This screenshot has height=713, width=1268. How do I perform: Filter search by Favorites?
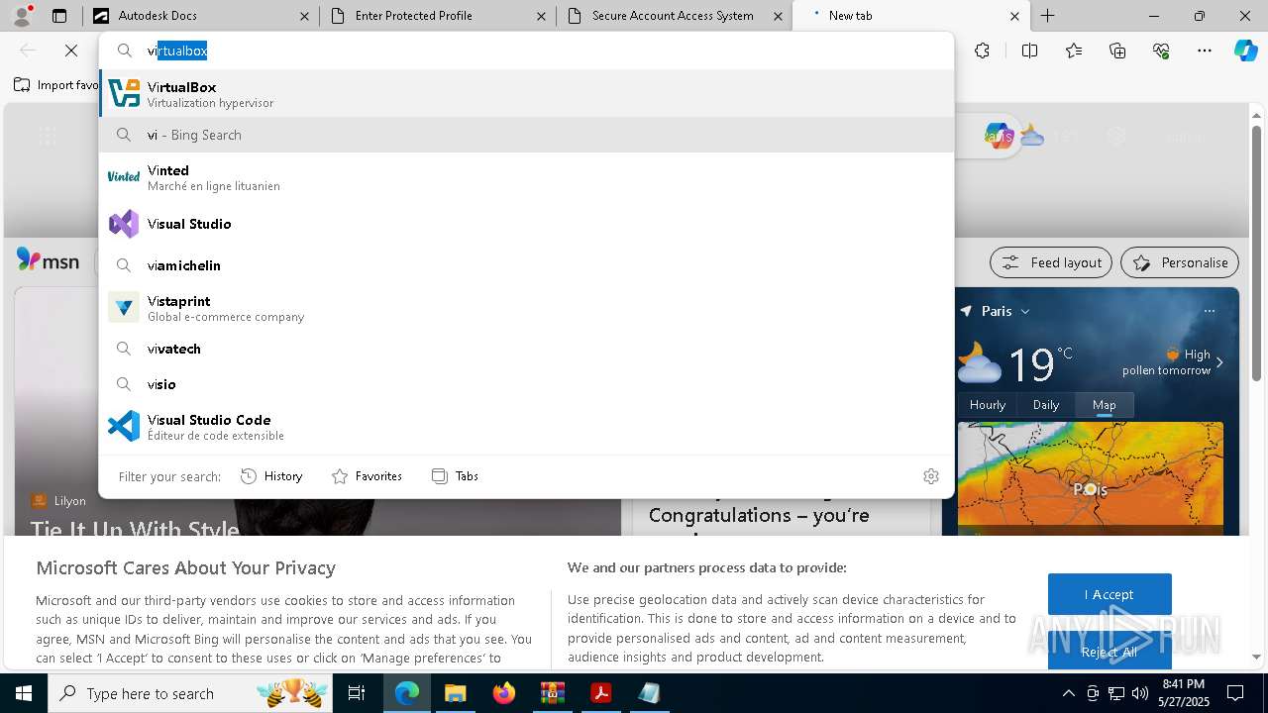(367, 476)
